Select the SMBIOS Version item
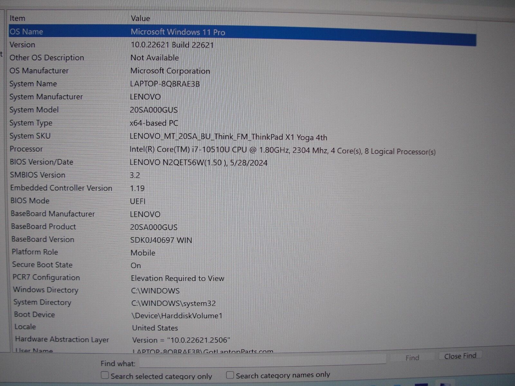Screen dimensions: 515x386 [38, 175]
